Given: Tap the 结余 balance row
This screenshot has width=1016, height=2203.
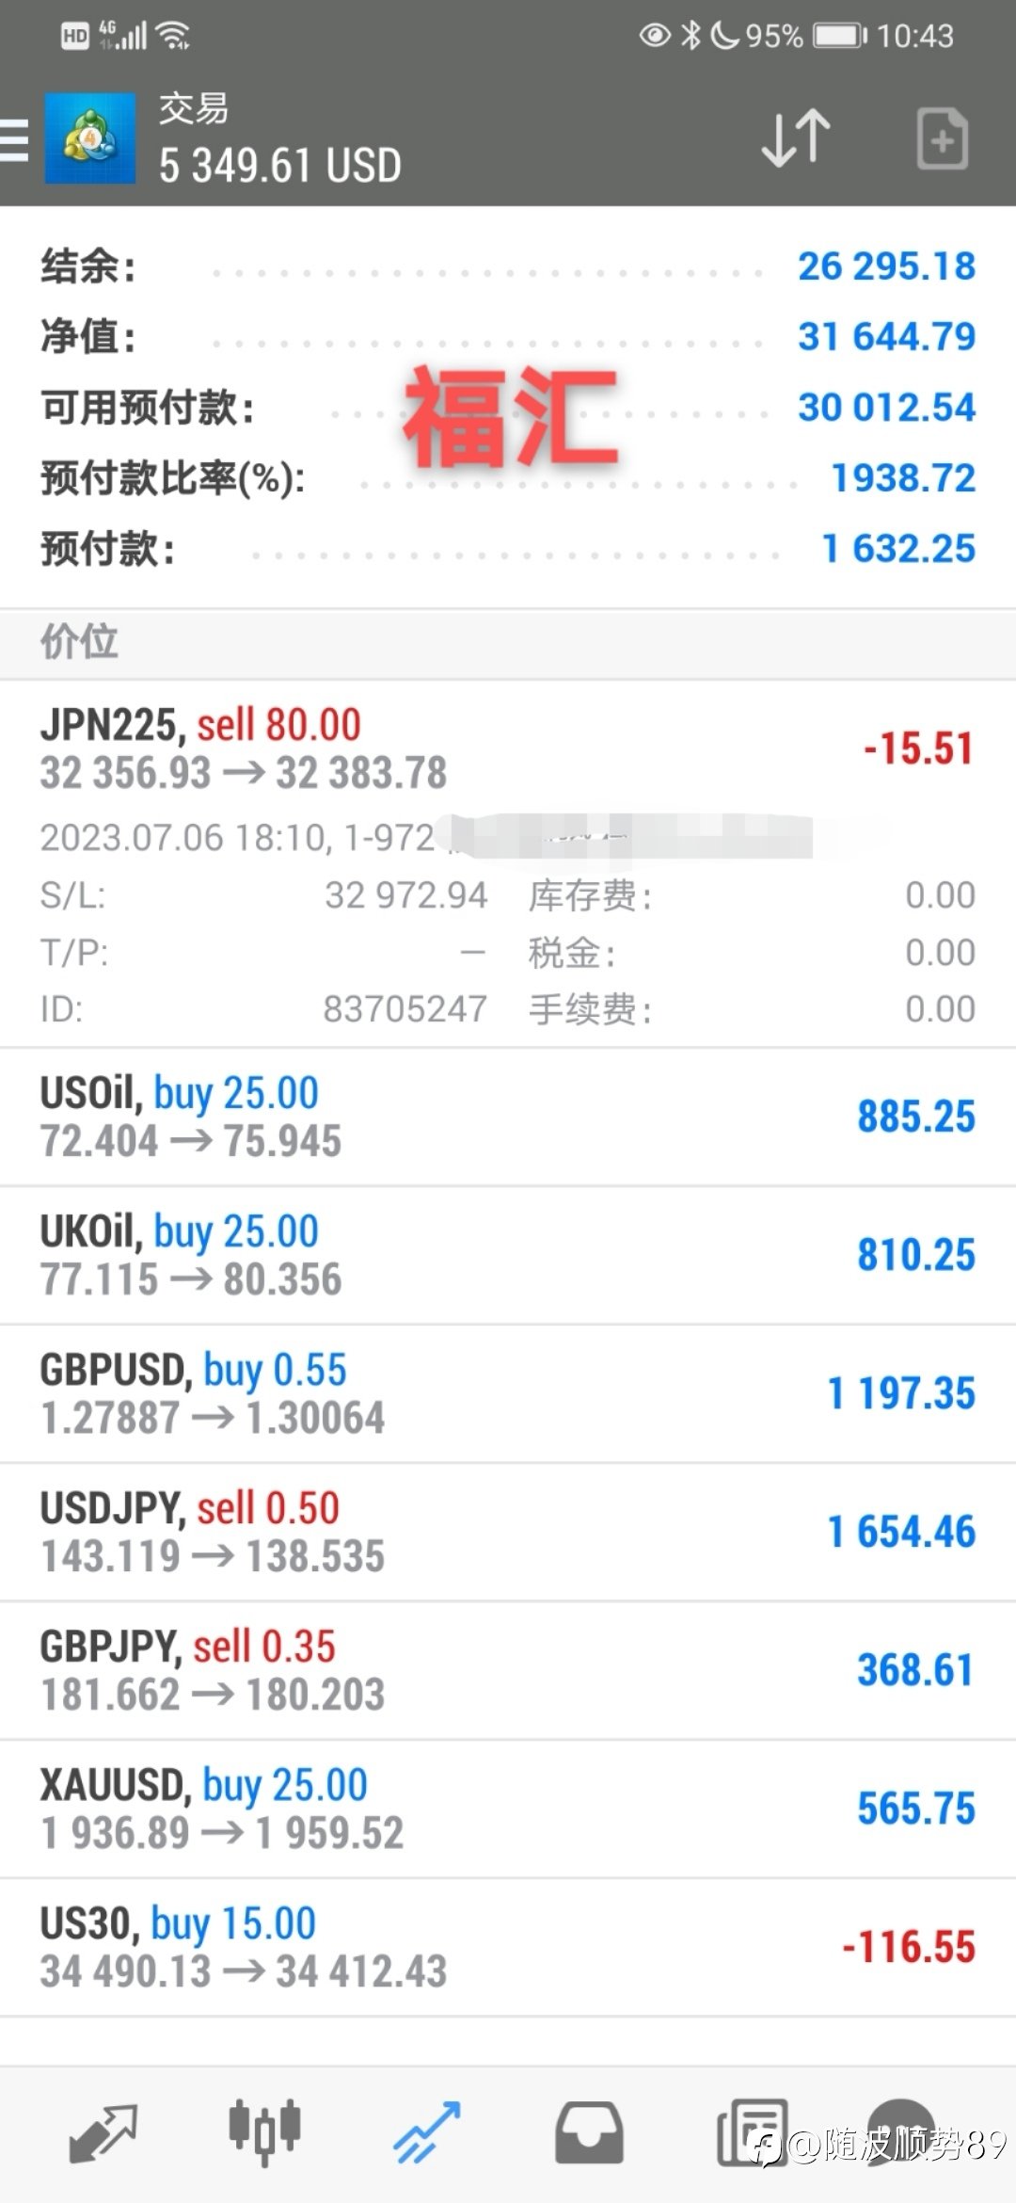Looking at the screenshot, I should [508, 266].
